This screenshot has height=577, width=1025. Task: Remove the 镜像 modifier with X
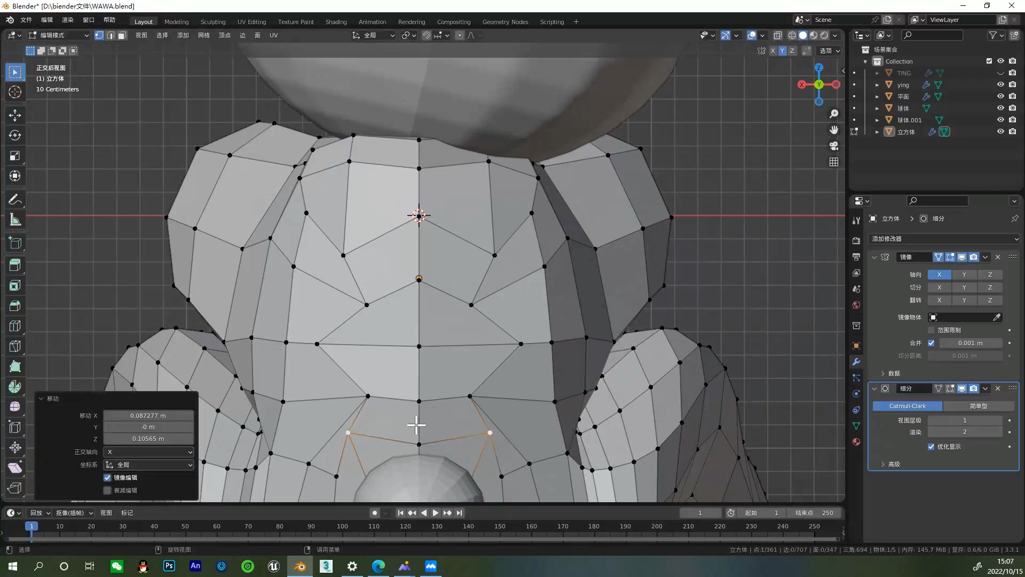(x=998, y=257)
